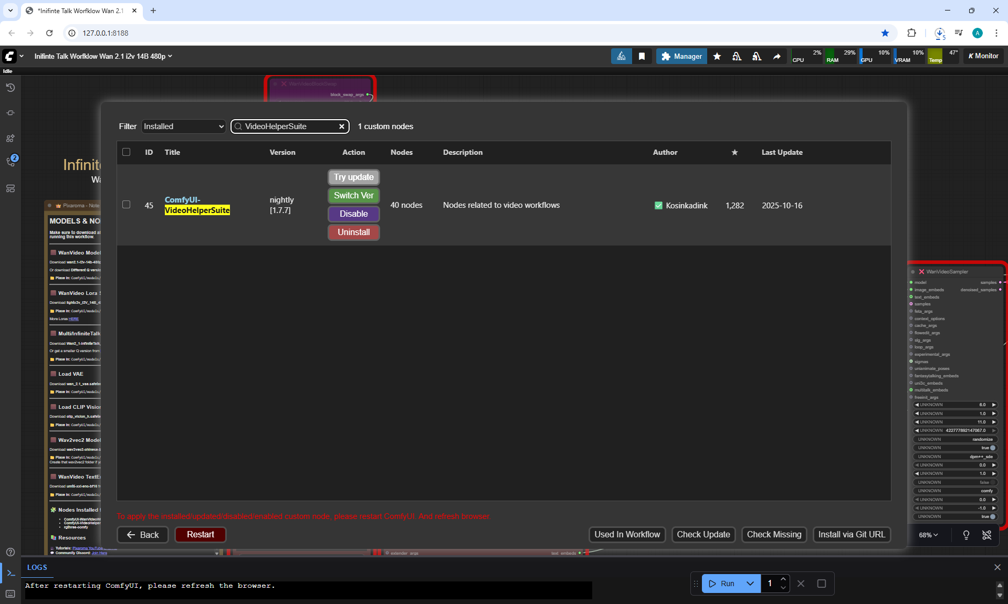Toggle the console terminal panel icon
1008x604 pixels.
[x=10, y=573]
